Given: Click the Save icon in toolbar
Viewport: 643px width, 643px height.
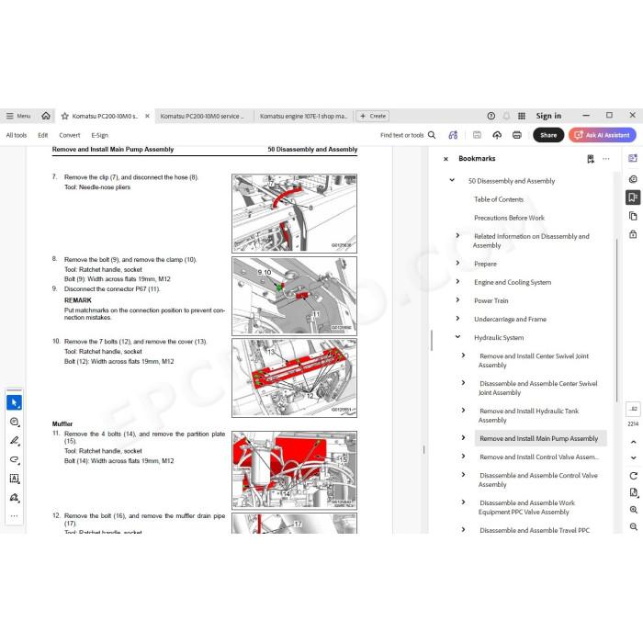Looking at the screenshot, I should [x=477, y=135].
